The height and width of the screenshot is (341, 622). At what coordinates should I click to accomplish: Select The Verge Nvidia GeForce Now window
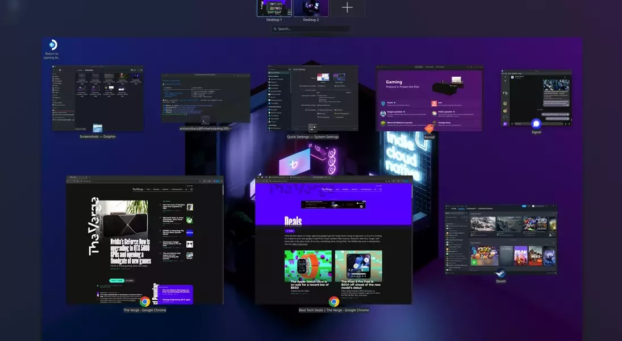145,239
